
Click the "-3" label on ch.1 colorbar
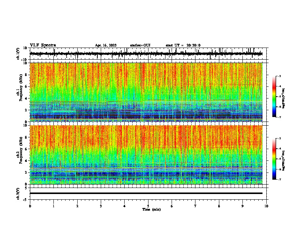(x=279, y=76)
